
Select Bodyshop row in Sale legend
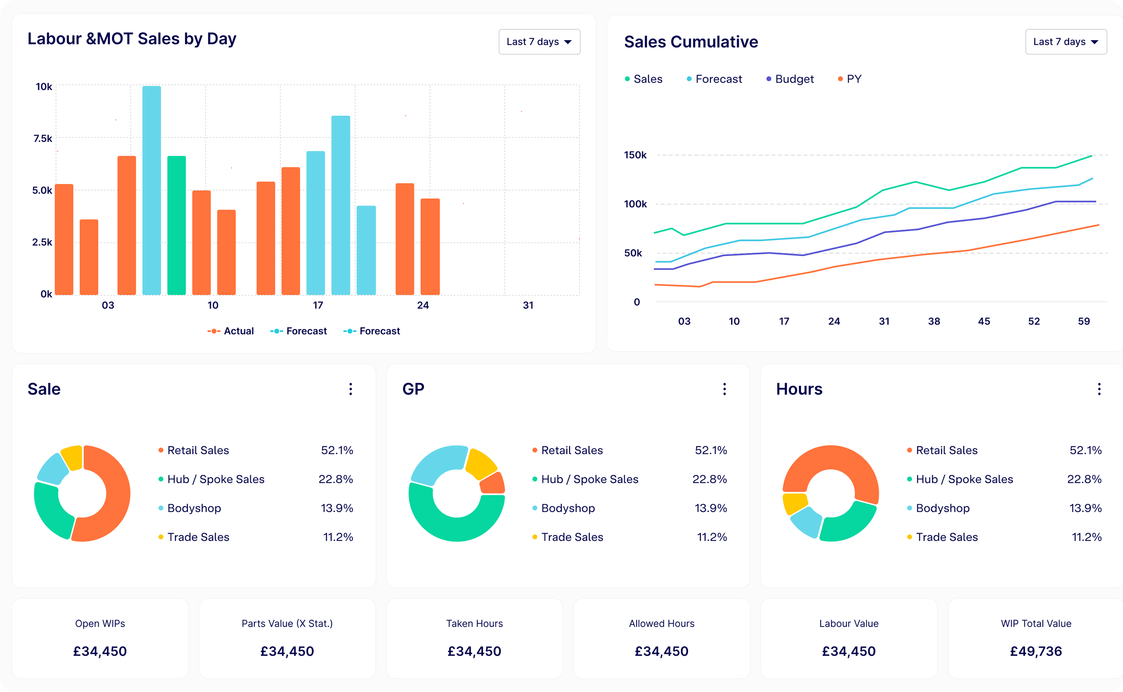194,508
